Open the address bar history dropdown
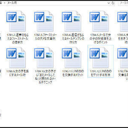128x128 pixels. pos(109,3)
